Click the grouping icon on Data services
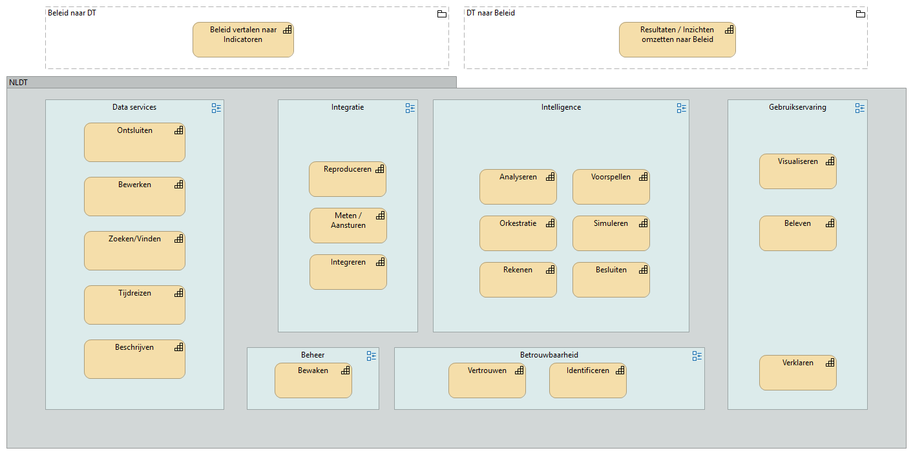Viewport: 913px width, 455px height. [216, 108]
